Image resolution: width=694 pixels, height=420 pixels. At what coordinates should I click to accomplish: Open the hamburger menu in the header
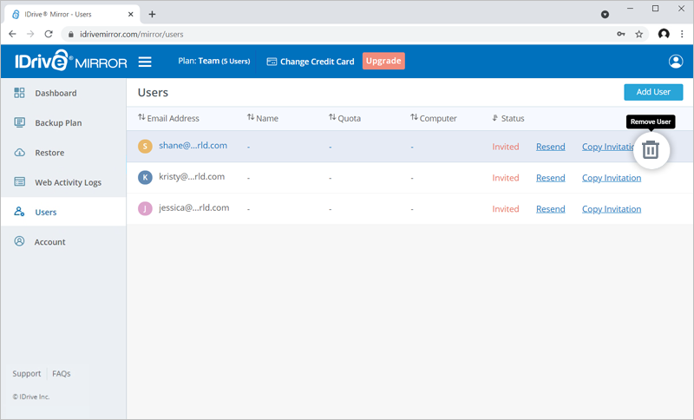point(145,62)
